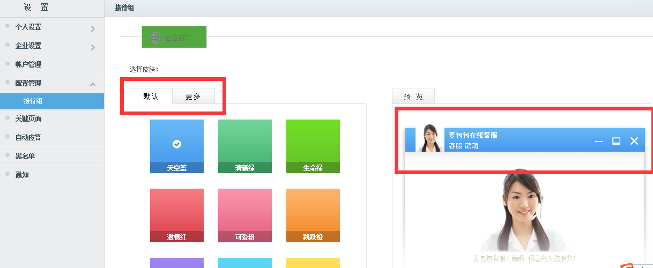This screenshot has height=268, width=653.
Task: Click the 选择皮肤 label
Action: pos(144,69)
